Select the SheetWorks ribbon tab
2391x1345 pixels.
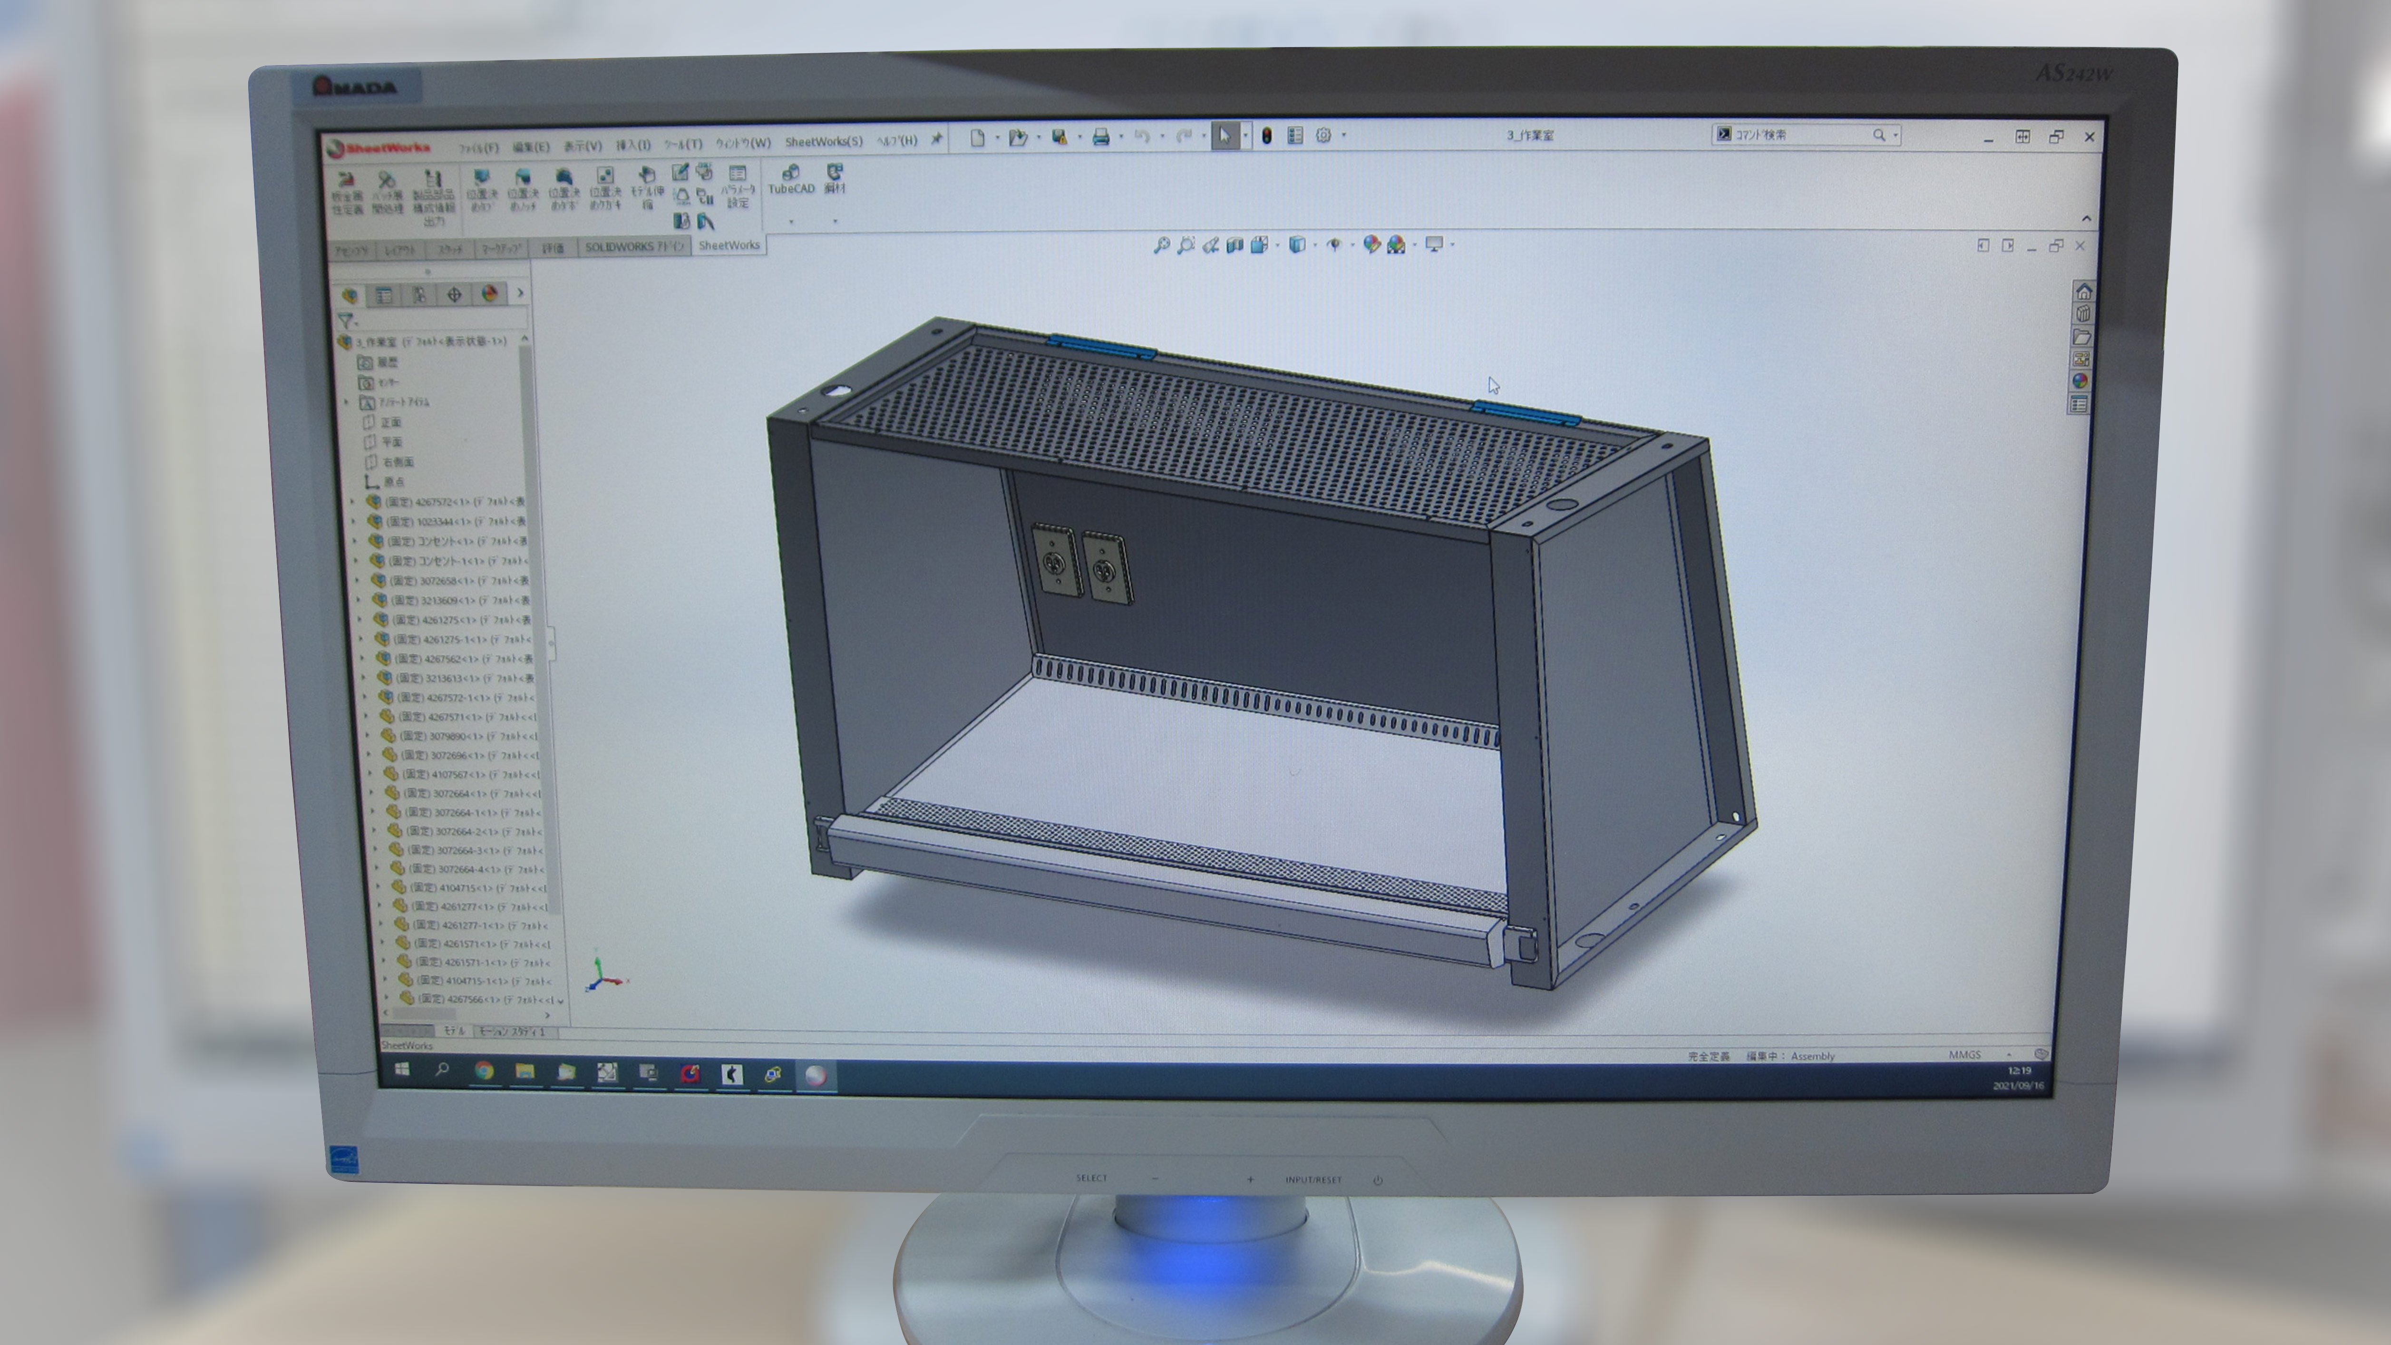tap(729, 245)
